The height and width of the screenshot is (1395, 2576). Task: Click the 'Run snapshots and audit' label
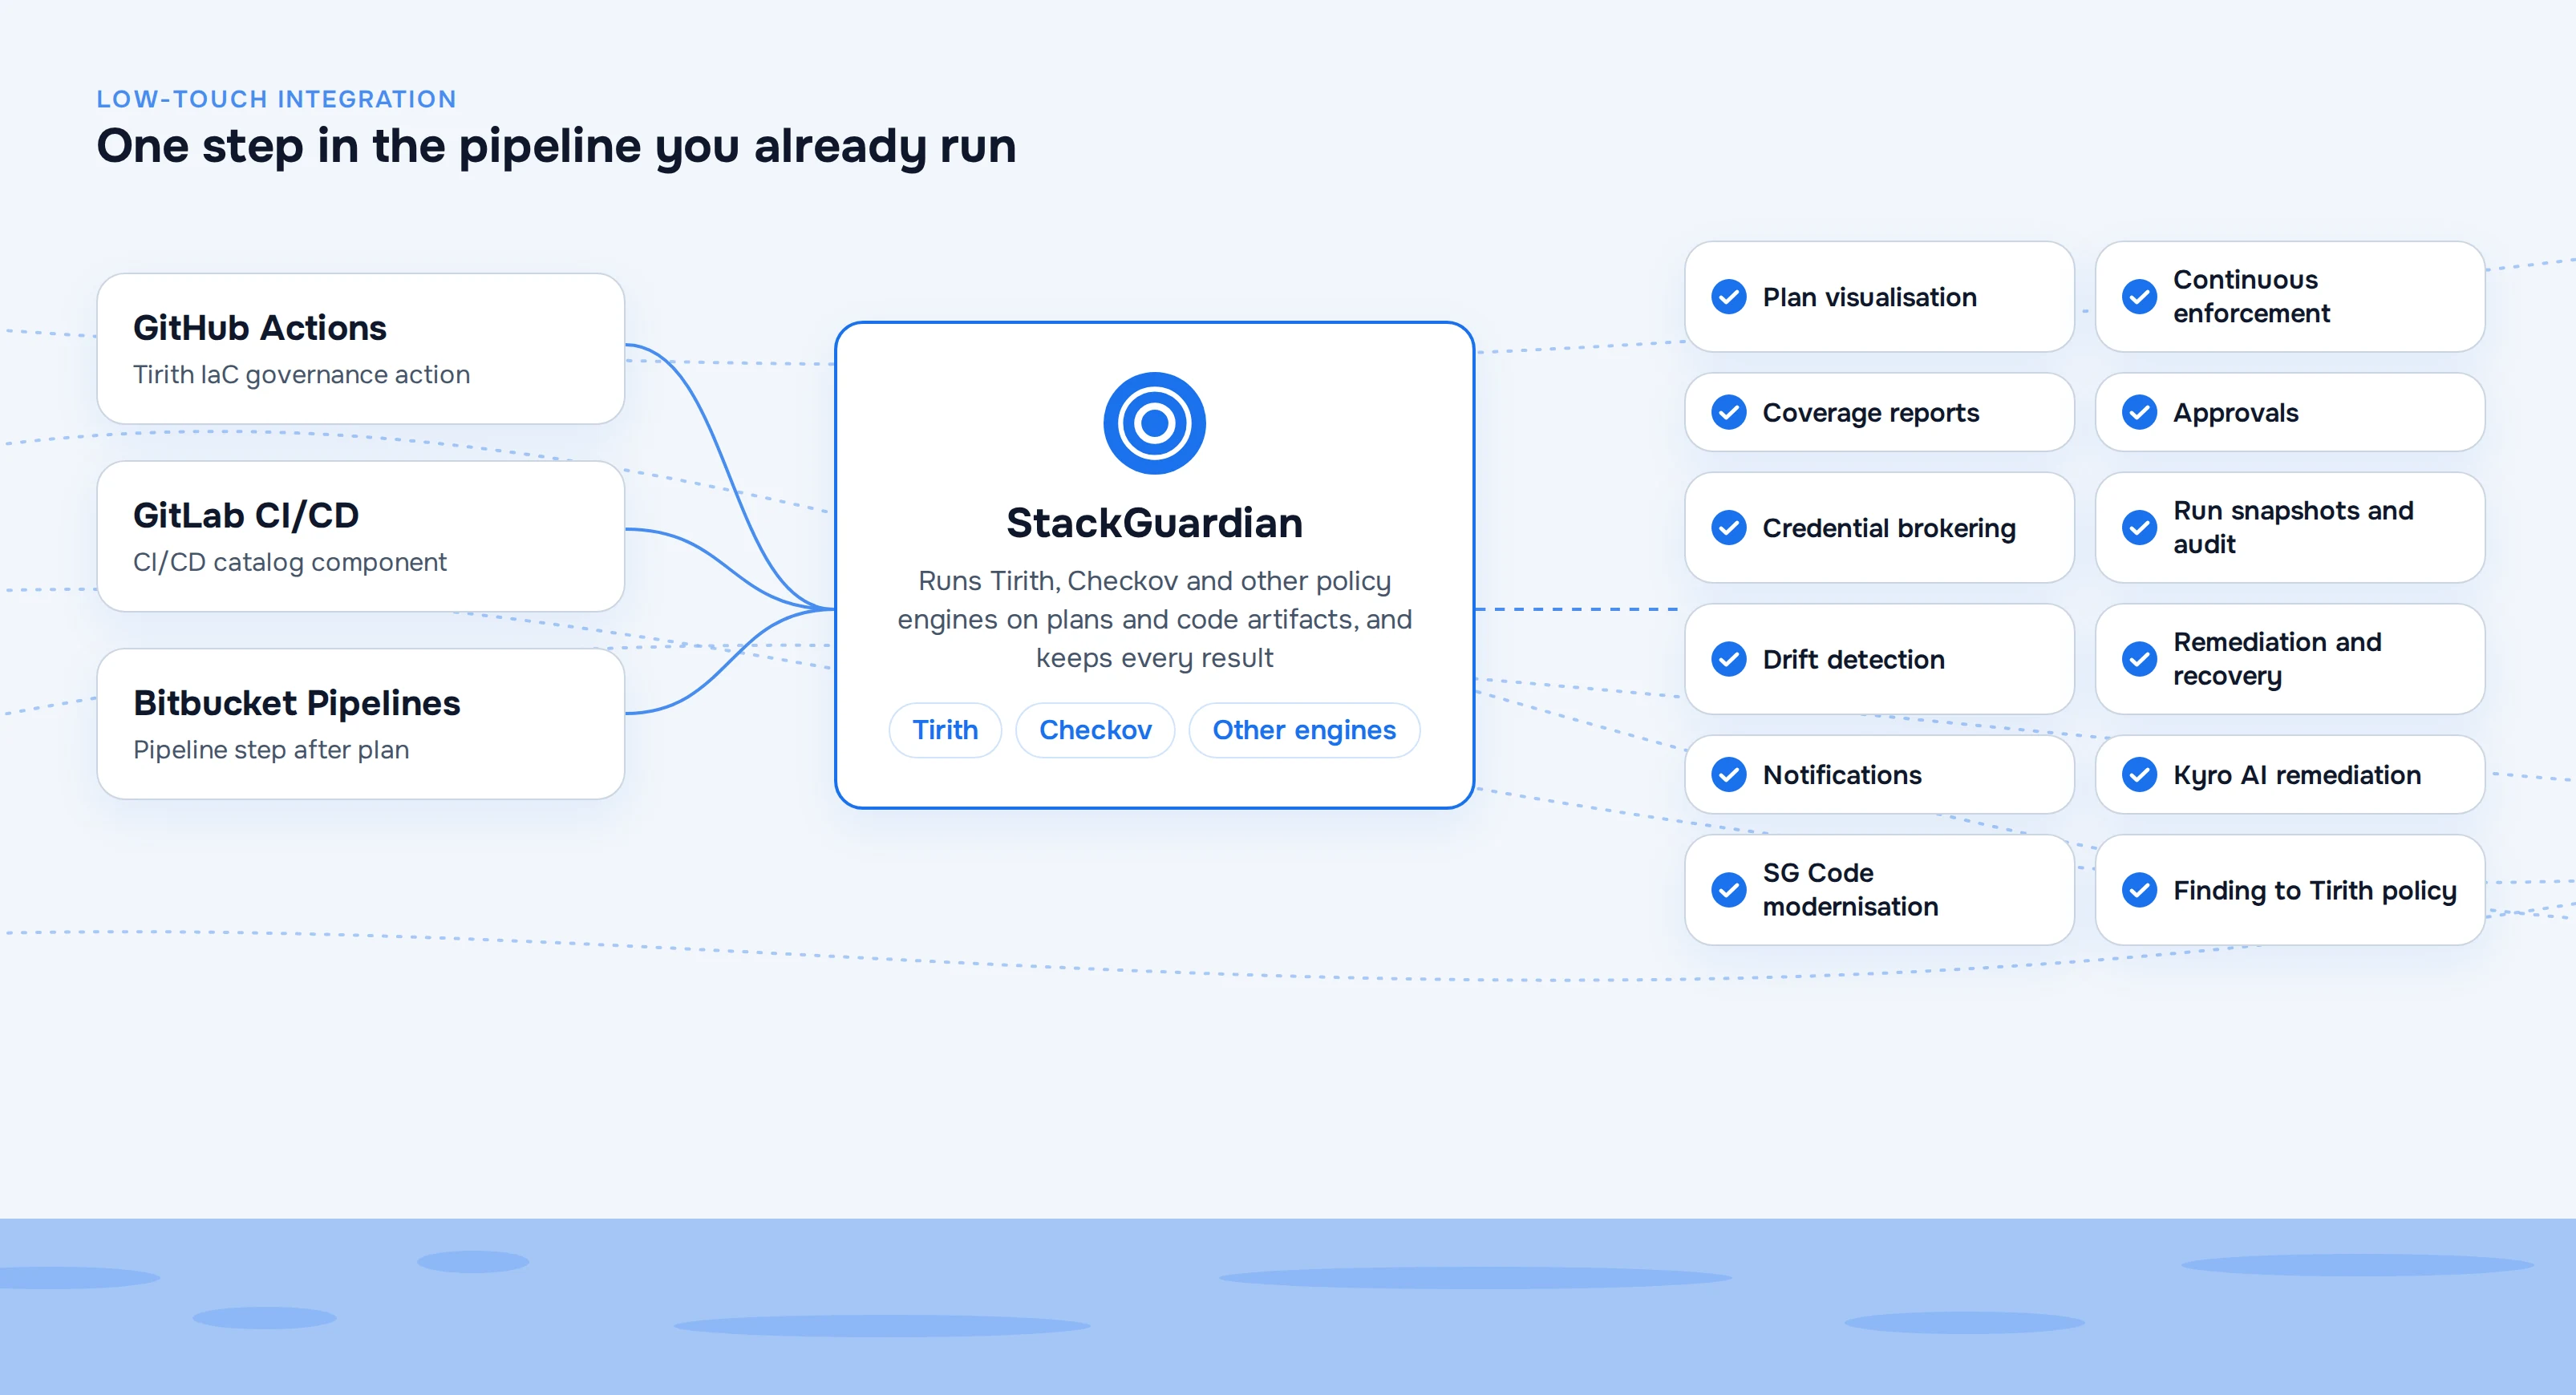coord(2293,528)
